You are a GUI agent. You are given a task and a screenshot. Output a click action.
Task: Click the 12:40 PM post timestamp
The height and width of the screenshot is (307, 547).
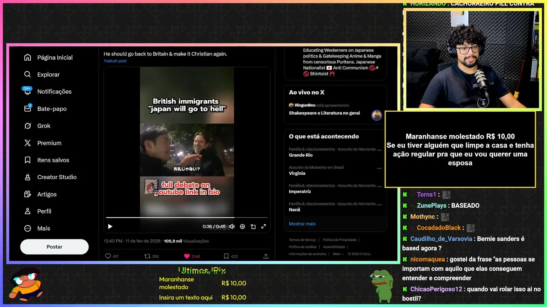pos(132,241)
